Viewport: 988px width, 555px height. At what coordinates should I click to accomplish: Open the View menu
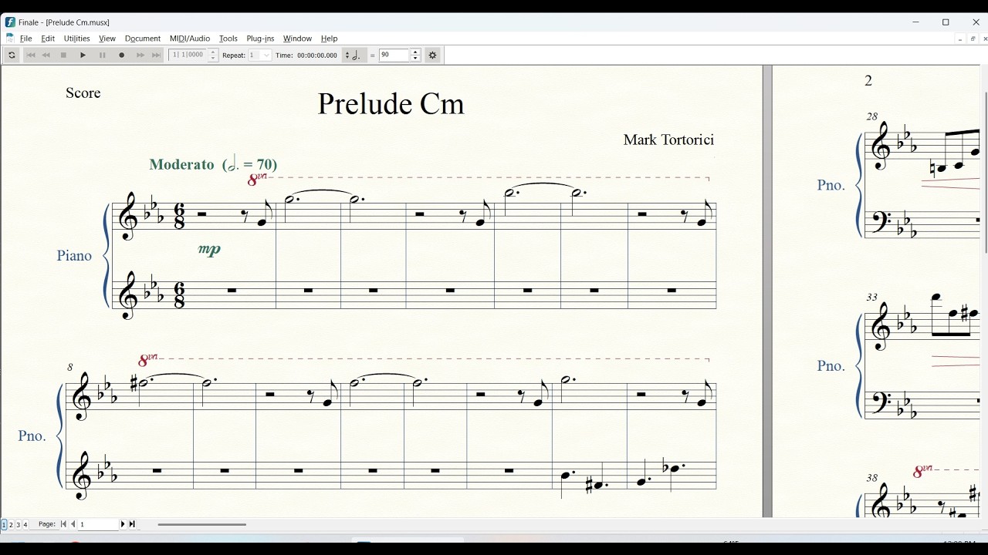(107, 39)
